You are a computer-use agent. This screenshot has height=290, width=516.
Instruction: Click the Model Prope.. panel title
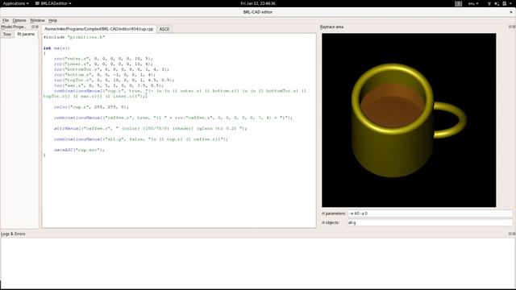pos(13,27)
